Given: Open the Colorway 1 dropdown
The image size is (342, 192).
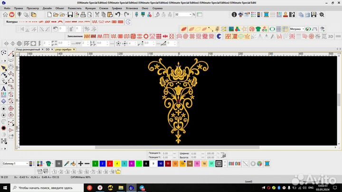Looking at the screenshot, I should [x=27, y=164].
